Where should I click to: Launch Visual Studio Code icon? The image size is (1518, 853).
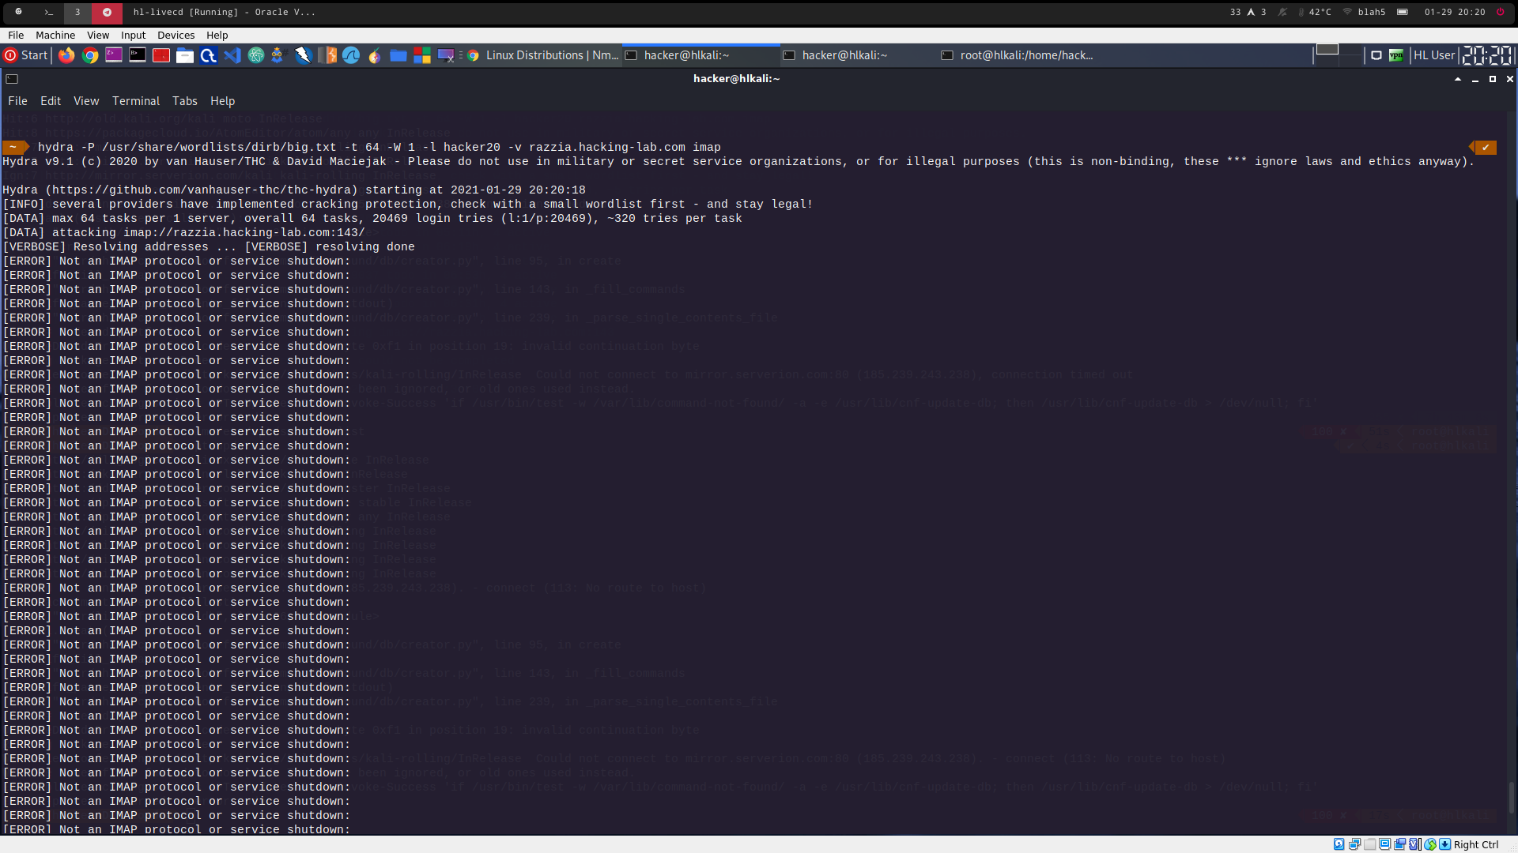[232, 55]
